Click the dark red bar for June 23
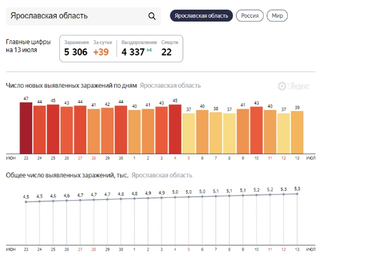The image size is (388, 258). [26, 128]
